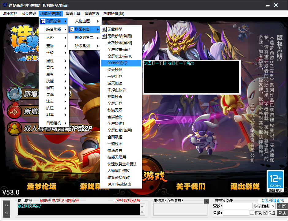The image size is (288, 221).
Task: Click the app icon in the title bar
Action: (x=4, y=5)
